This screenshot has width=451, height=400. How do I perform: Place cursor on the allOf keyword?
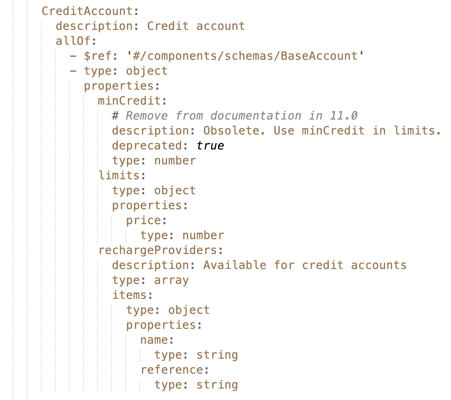(73, 41)
